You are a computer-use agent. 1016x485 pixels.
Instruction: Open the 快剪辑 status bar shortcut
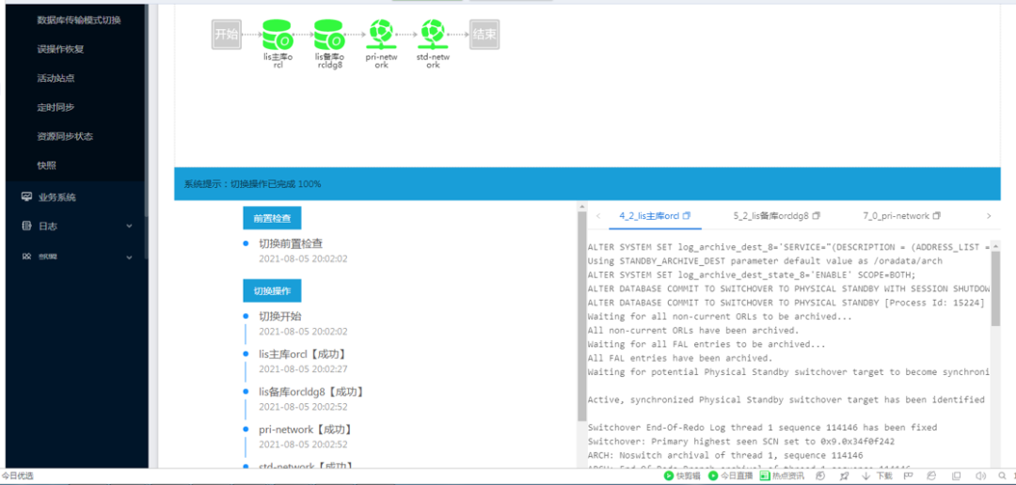click(x=682, y=477)
